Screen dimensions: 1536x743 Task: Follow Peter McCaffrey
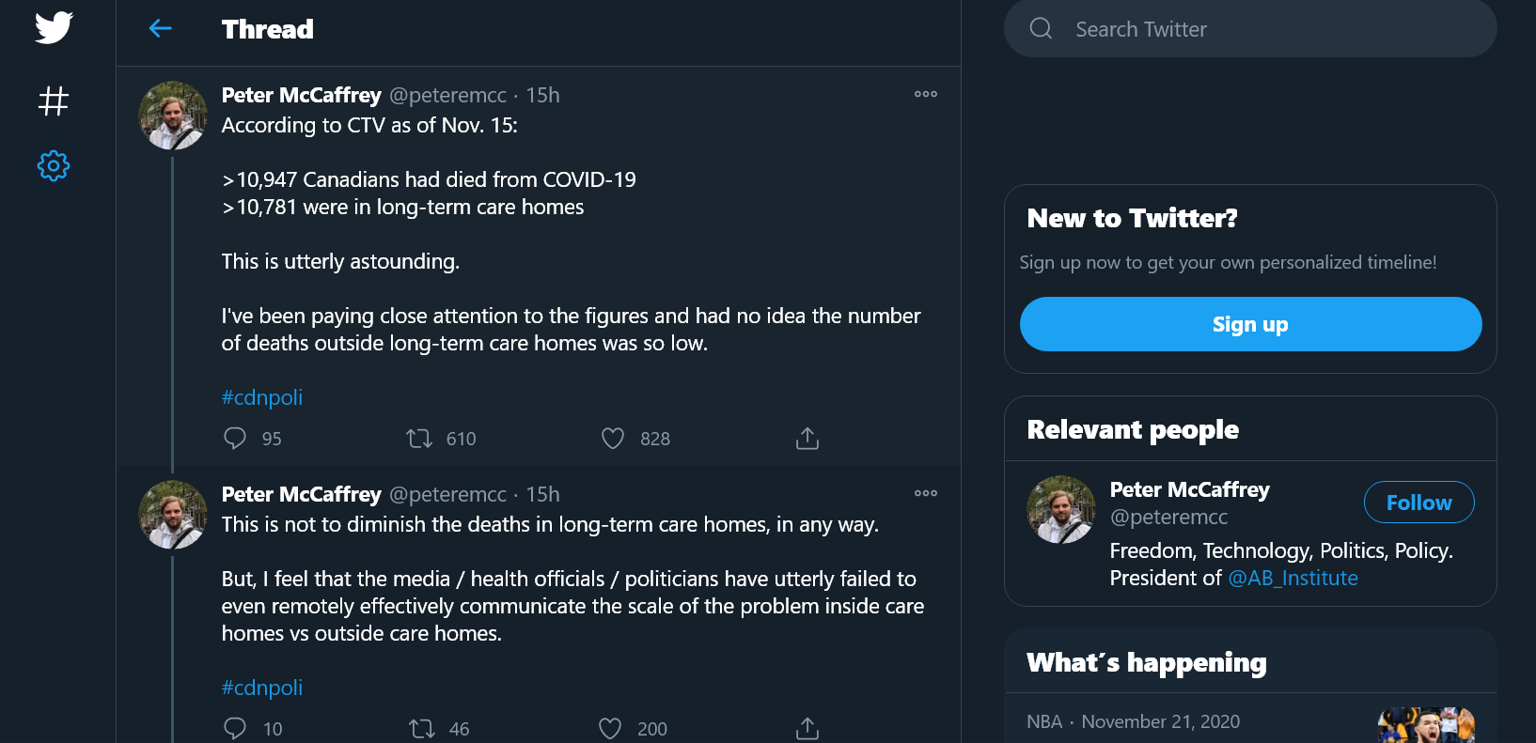tap(1418, 503)
